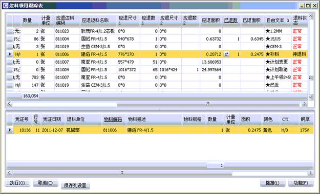Select cell ★15/15
The height and width of the screenshot is (194, 320).
[x=278, y=39]
